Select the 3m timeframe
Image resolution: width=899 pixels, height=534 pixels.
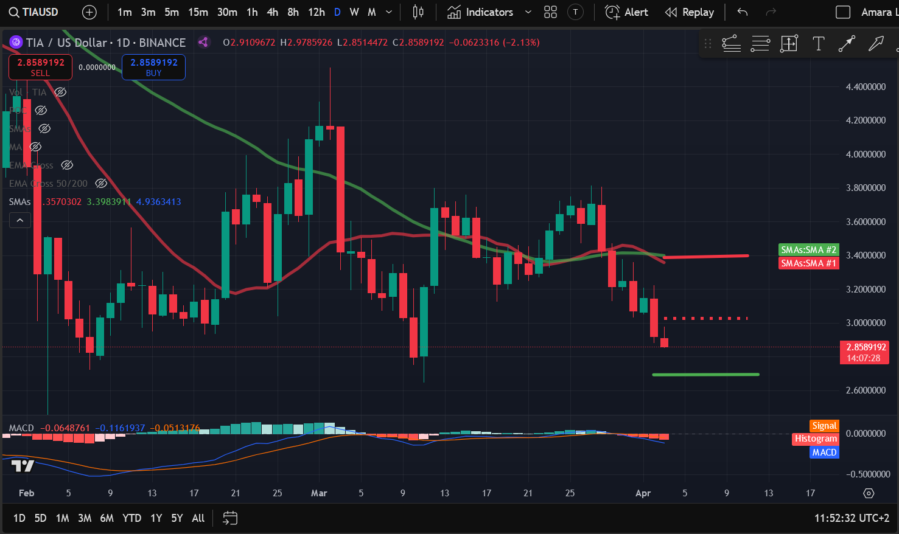148,12
